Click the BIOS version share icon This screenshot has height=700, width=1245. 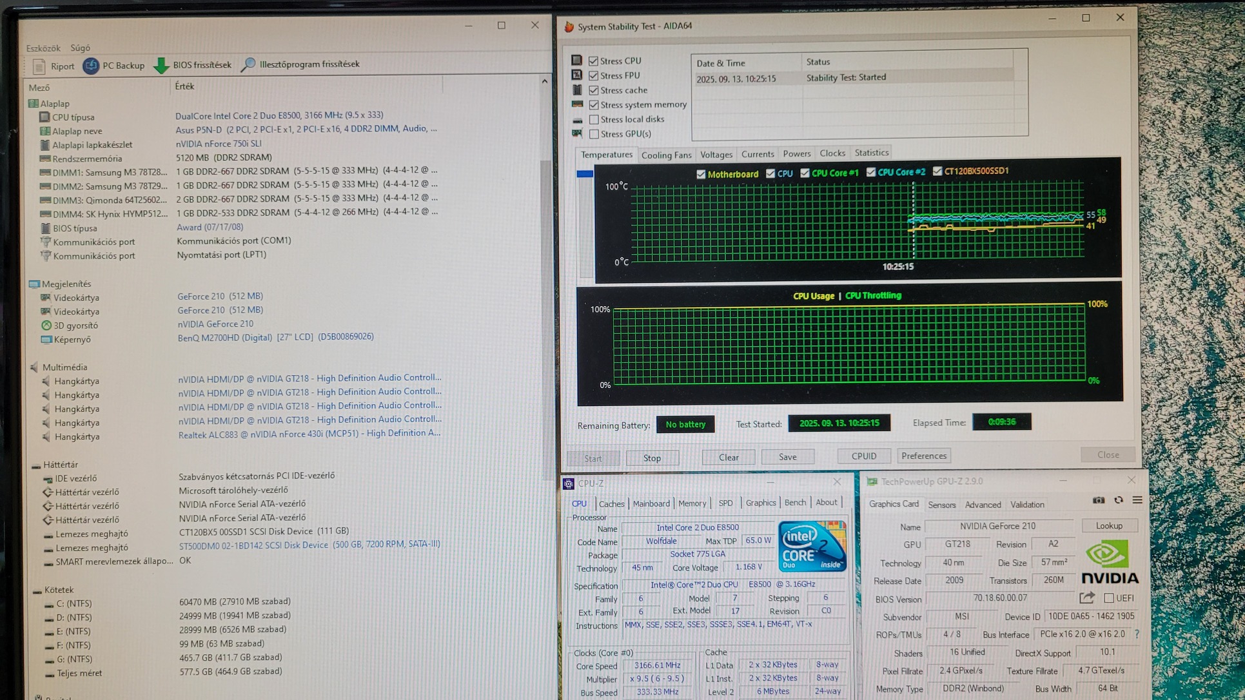click(1087, 598)
